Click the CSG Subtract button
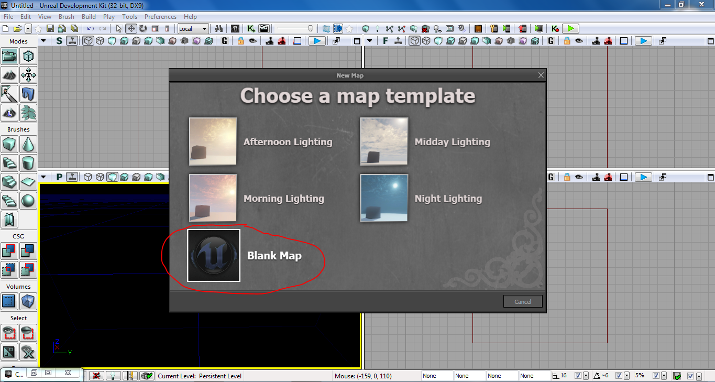The image size is (715, 382). coord(28,251)
